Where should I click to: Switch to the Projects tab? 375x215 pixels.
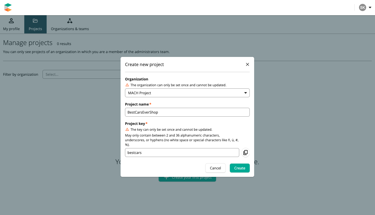[x=35, y=25]
